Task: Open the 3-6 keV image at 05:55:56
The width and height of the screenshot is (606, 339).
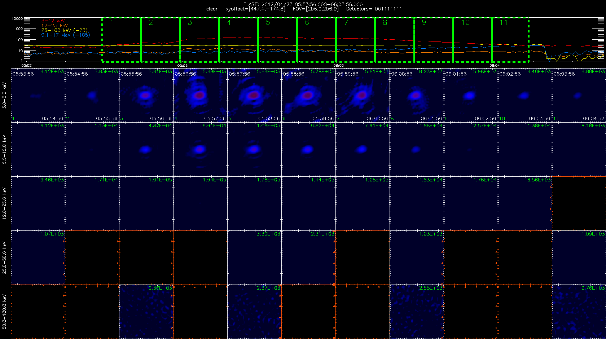Action: pos(146,95)
